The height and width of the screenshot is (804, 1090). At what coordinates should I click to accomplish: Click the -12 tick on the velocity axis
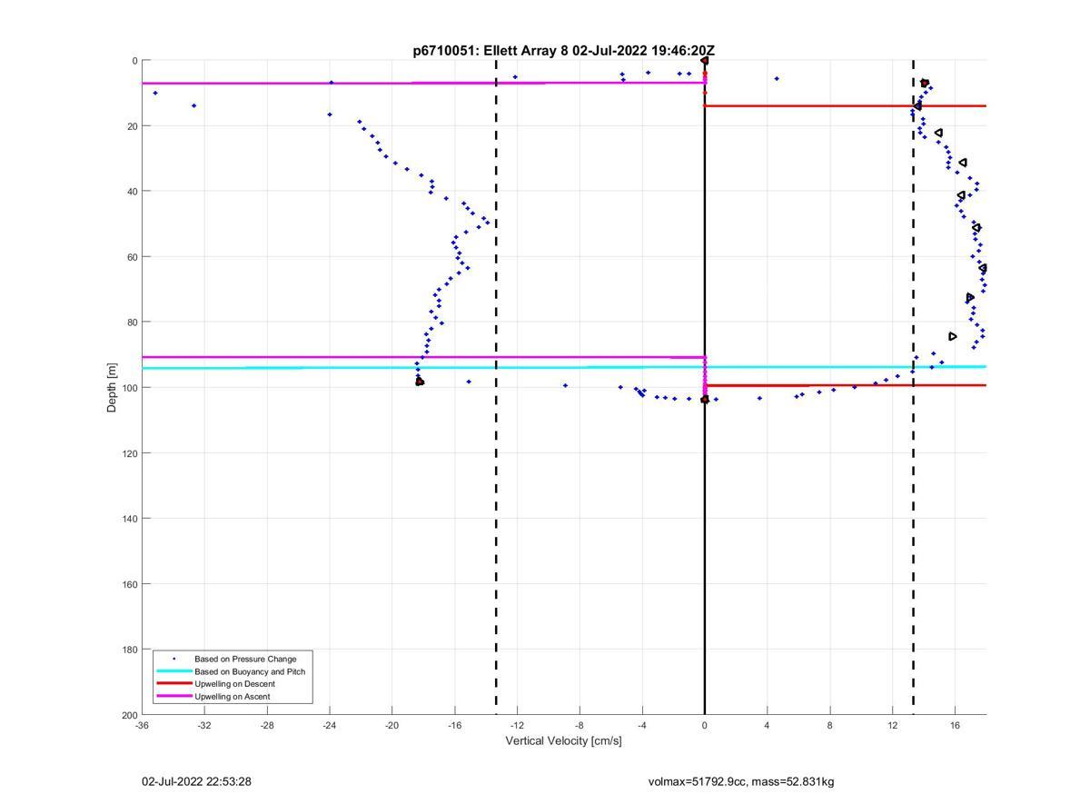tap(517, 725)
